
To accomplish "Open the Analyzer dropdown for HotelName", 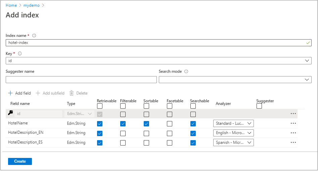I will coord(233,123).
